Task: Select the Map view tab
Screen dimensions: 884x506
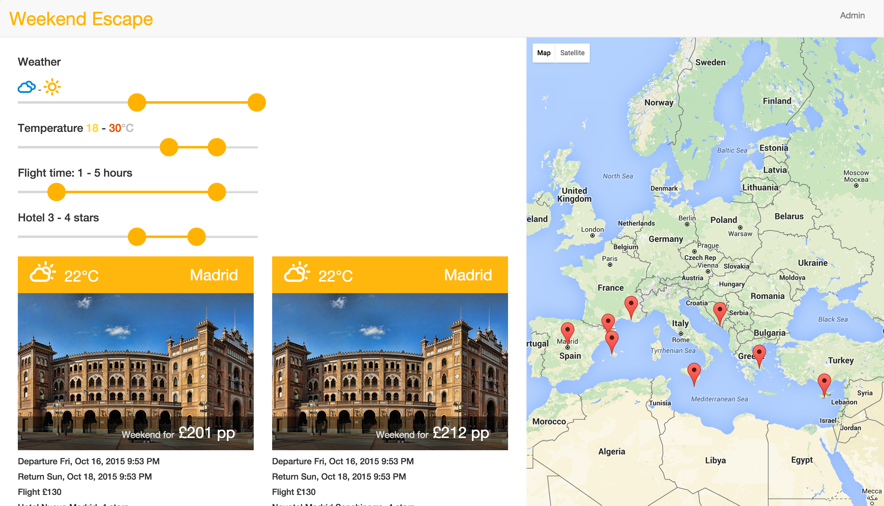Action: (544, 53)
